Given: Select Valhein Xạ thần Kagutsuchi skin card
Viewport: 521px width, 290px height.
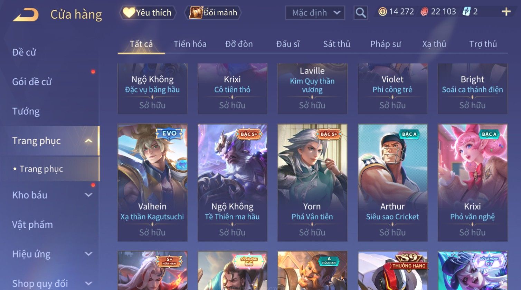Looking at the screenshot, I should coord(152,183).
